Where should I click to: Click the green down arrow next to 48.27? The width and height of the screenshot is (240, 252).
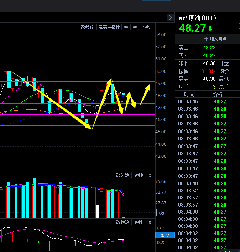pos(210,28)
